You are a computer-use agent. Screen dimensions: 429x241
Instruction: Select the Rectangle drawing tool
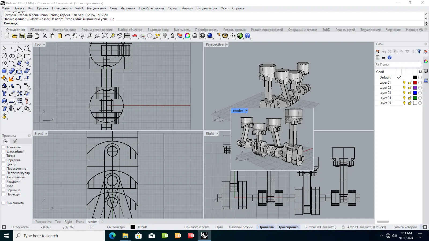coord(27,56)
